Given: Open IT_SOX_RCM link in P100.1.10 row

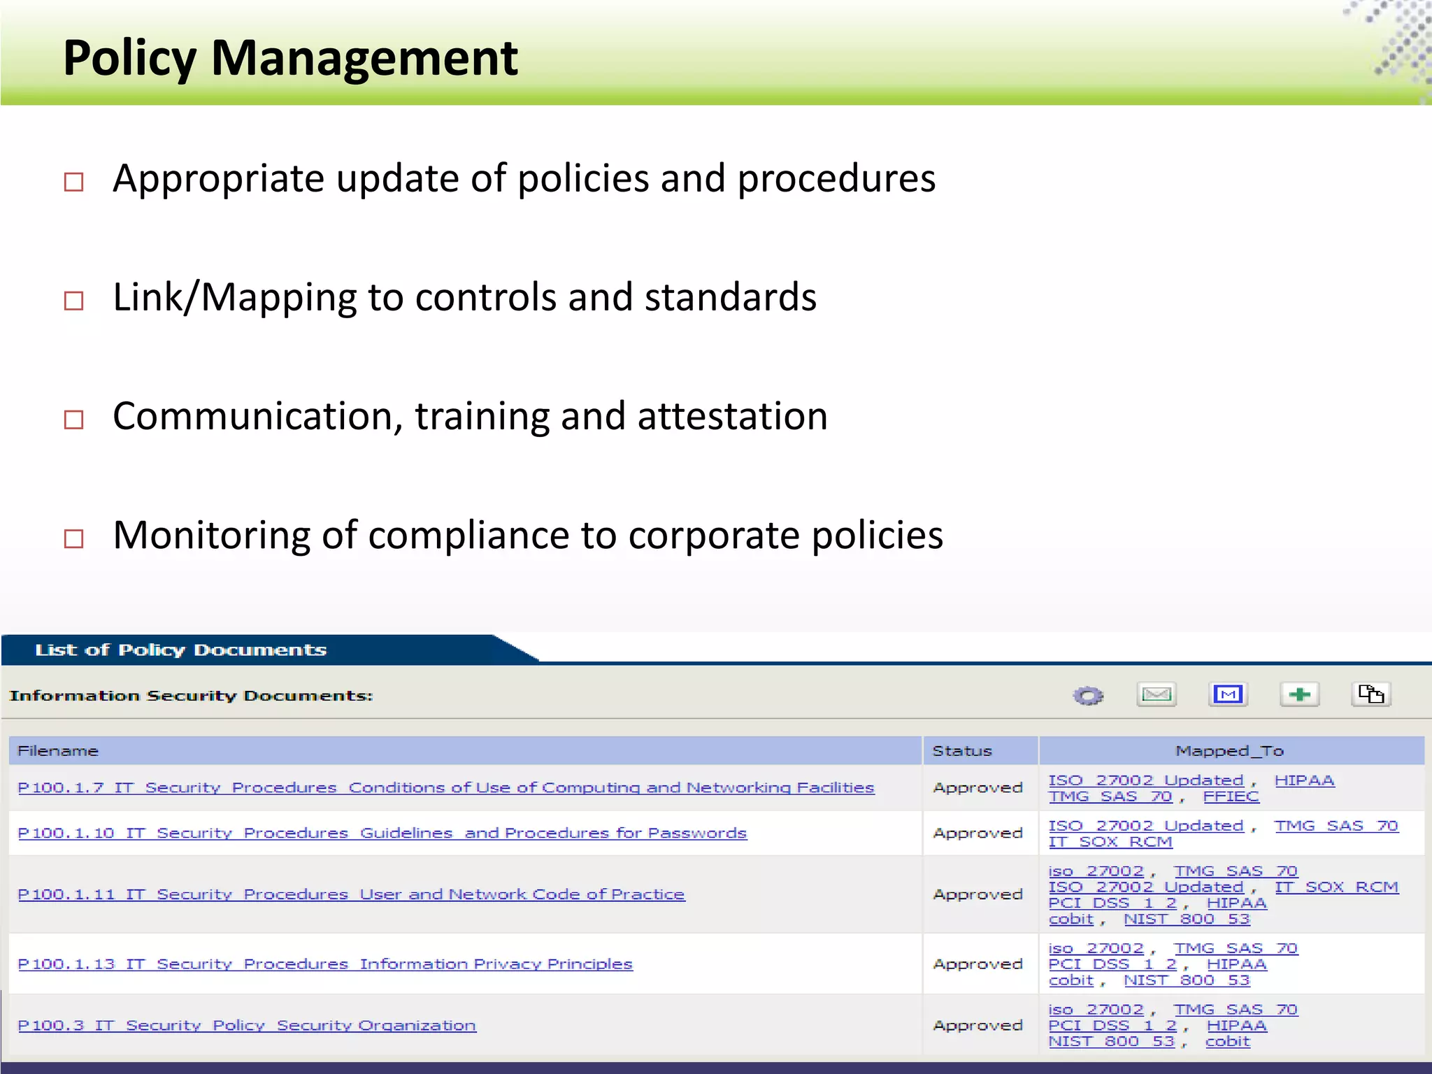Looking at the screenshot, I should (x=1110, y=841).
